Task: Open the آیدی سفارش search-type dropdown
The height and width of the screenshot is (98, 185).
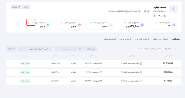Action: coord(90,49)
